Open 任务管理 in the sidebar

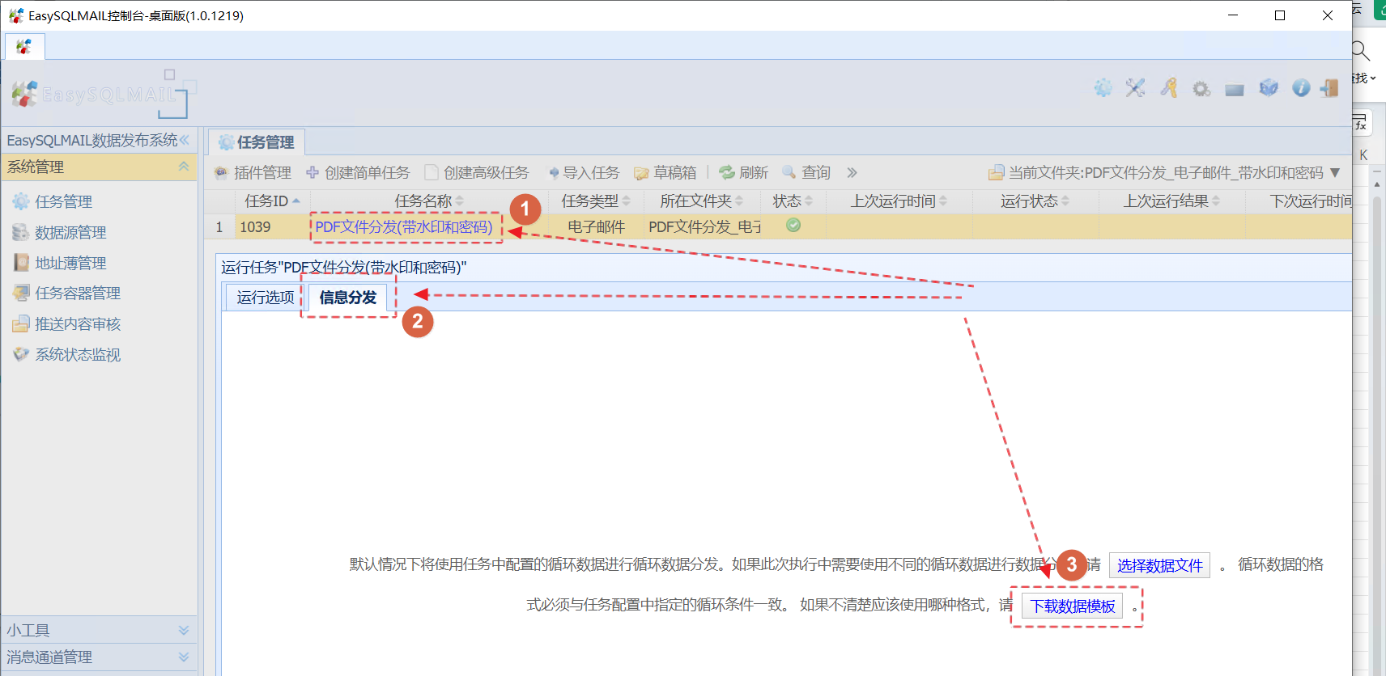pyautogui.click(x=63, y=201)
